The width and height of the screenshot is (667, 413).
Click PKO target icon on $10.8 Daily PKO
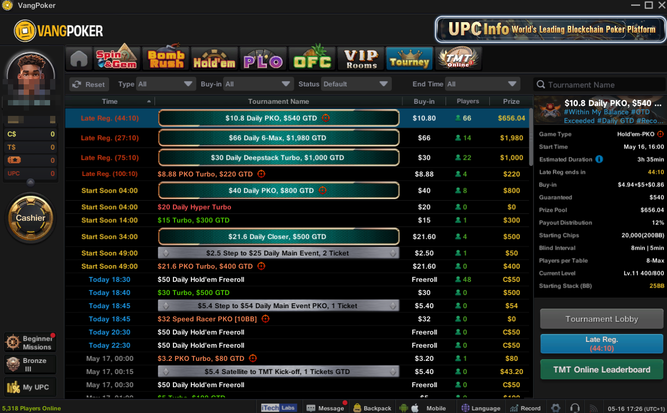coord(326,118)
